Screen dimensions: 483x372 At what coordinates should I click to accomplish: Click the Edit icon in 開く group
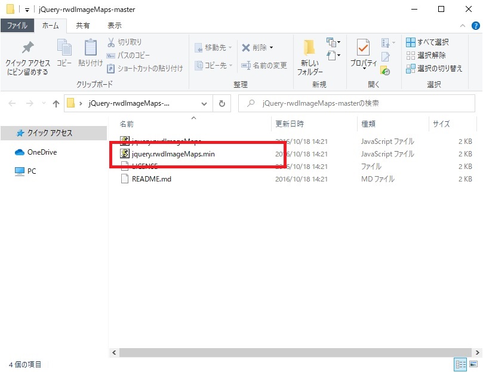pos(386,57)
